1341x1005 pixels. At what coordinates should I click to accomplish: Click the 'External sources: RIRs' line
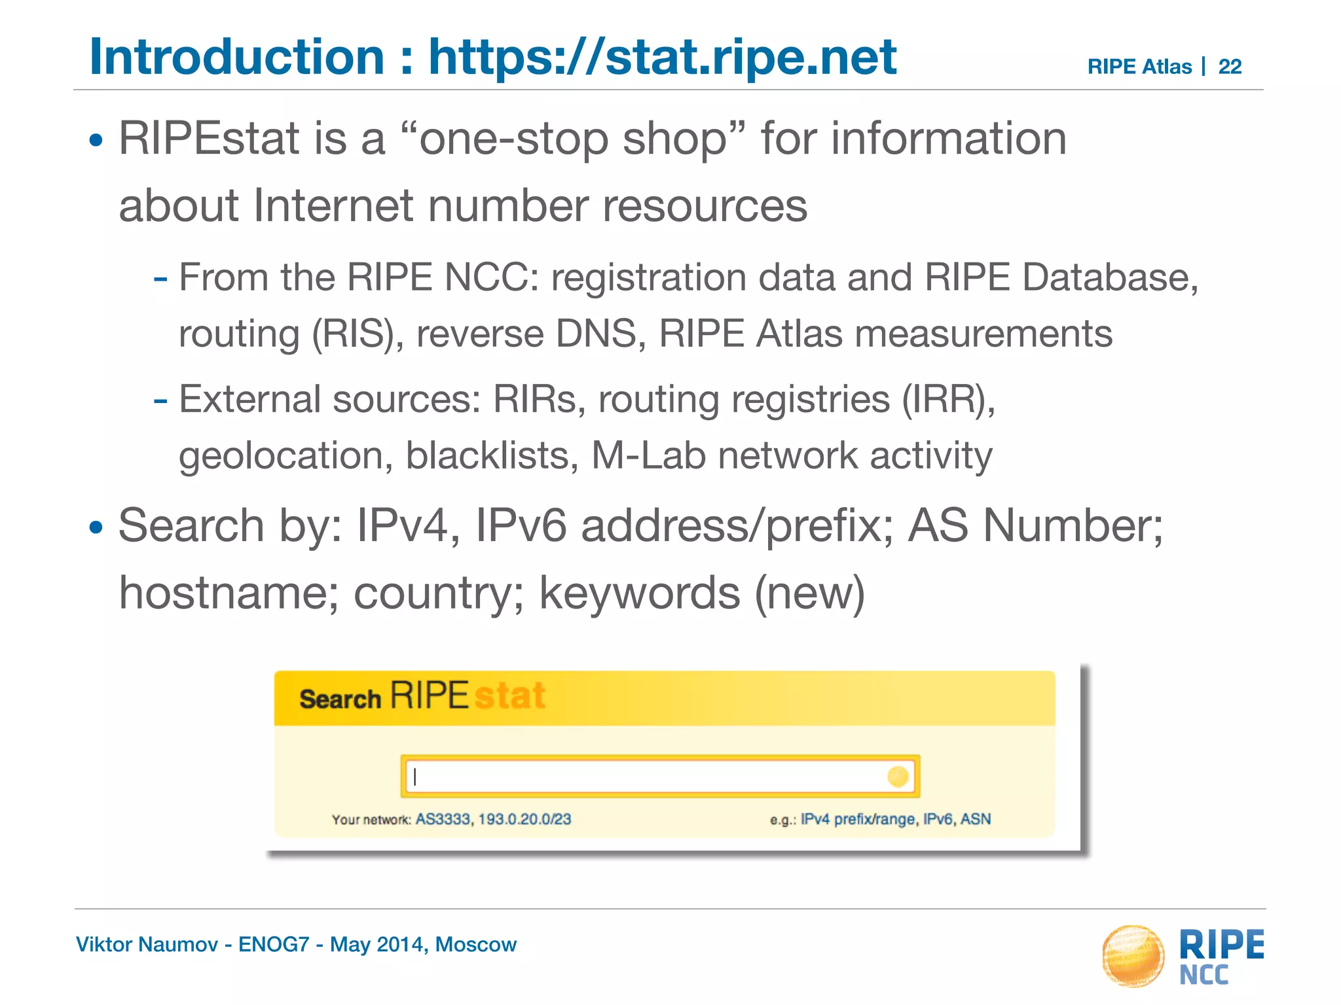(x=586, y=399)
